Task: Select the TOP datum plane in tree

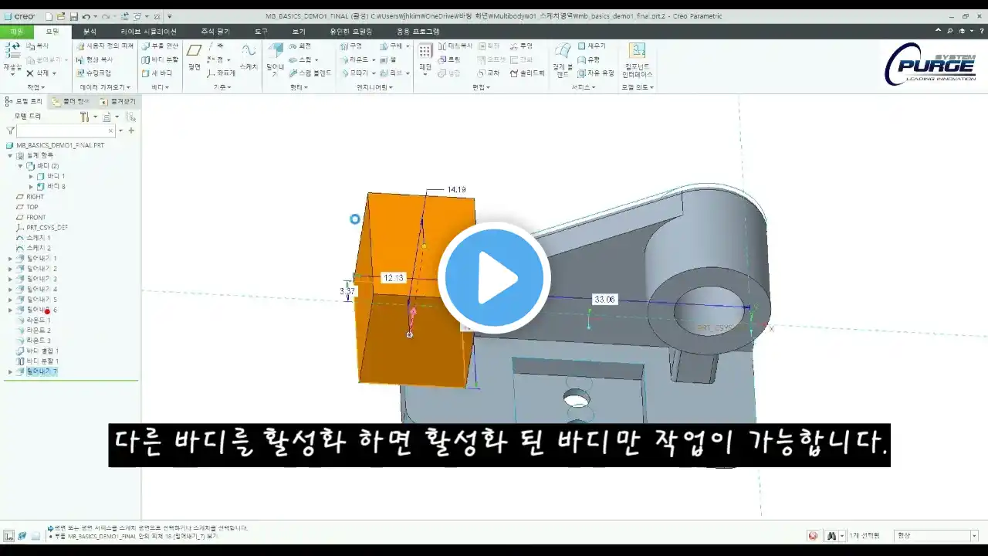Action: coord(27,207)
